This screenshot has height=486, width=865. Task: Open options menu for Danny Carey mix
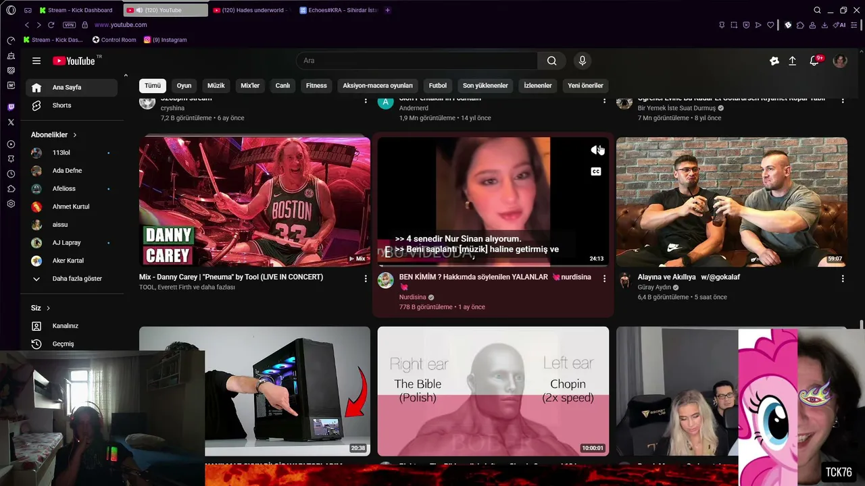(366, 278)
